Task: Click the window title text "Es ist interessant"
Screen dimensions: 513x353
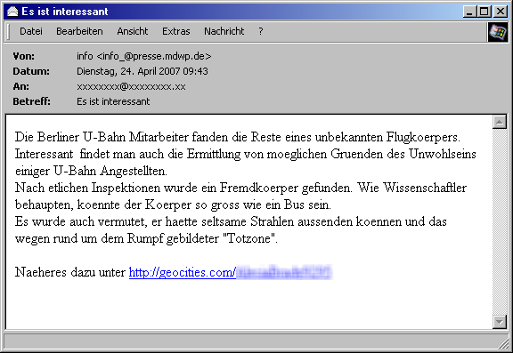Action: click(65, 12)
